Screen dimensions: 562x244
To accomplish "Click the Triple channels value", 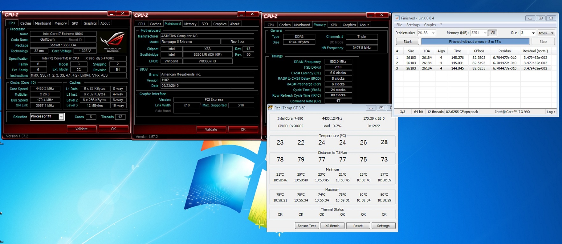I will click(362, 37).
